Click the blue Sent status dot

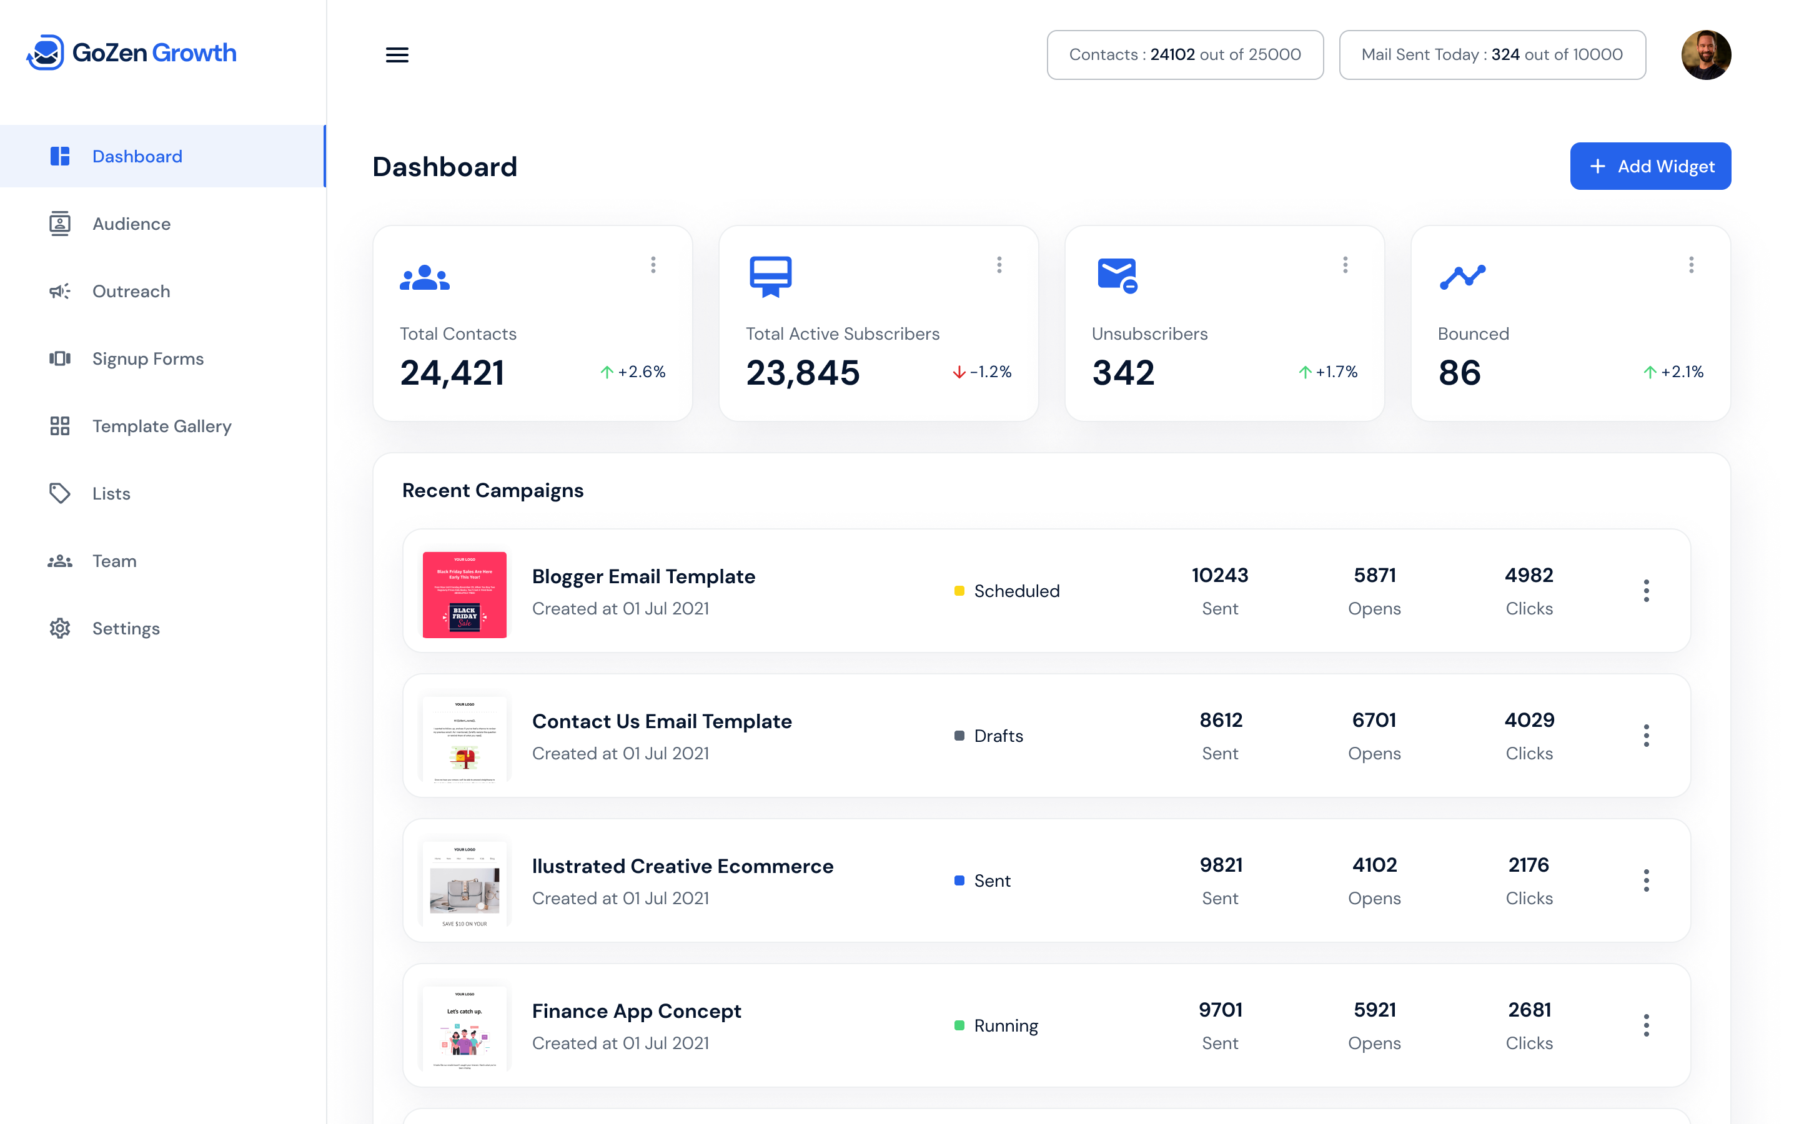tap(959, 881)
